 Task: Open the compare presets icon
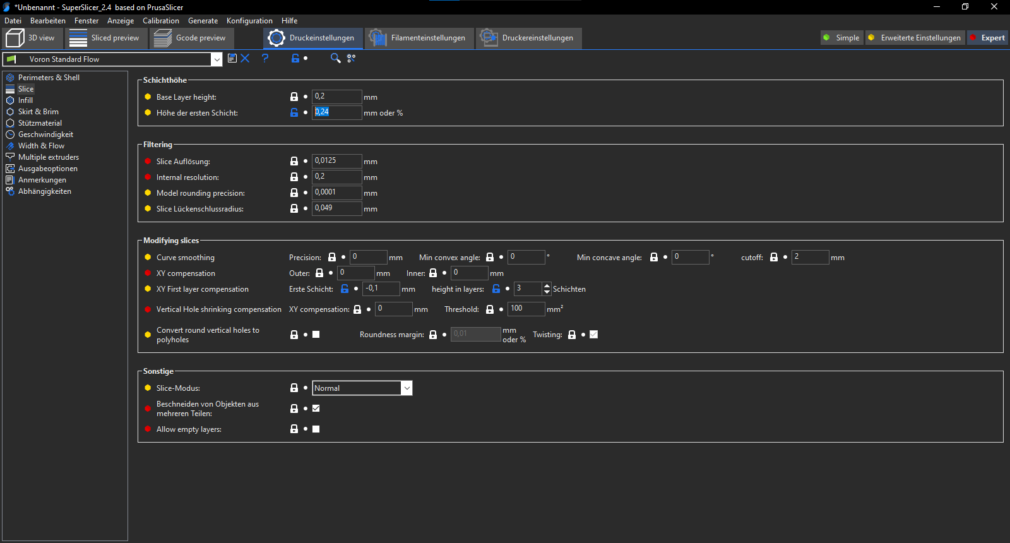click(351, 58)
